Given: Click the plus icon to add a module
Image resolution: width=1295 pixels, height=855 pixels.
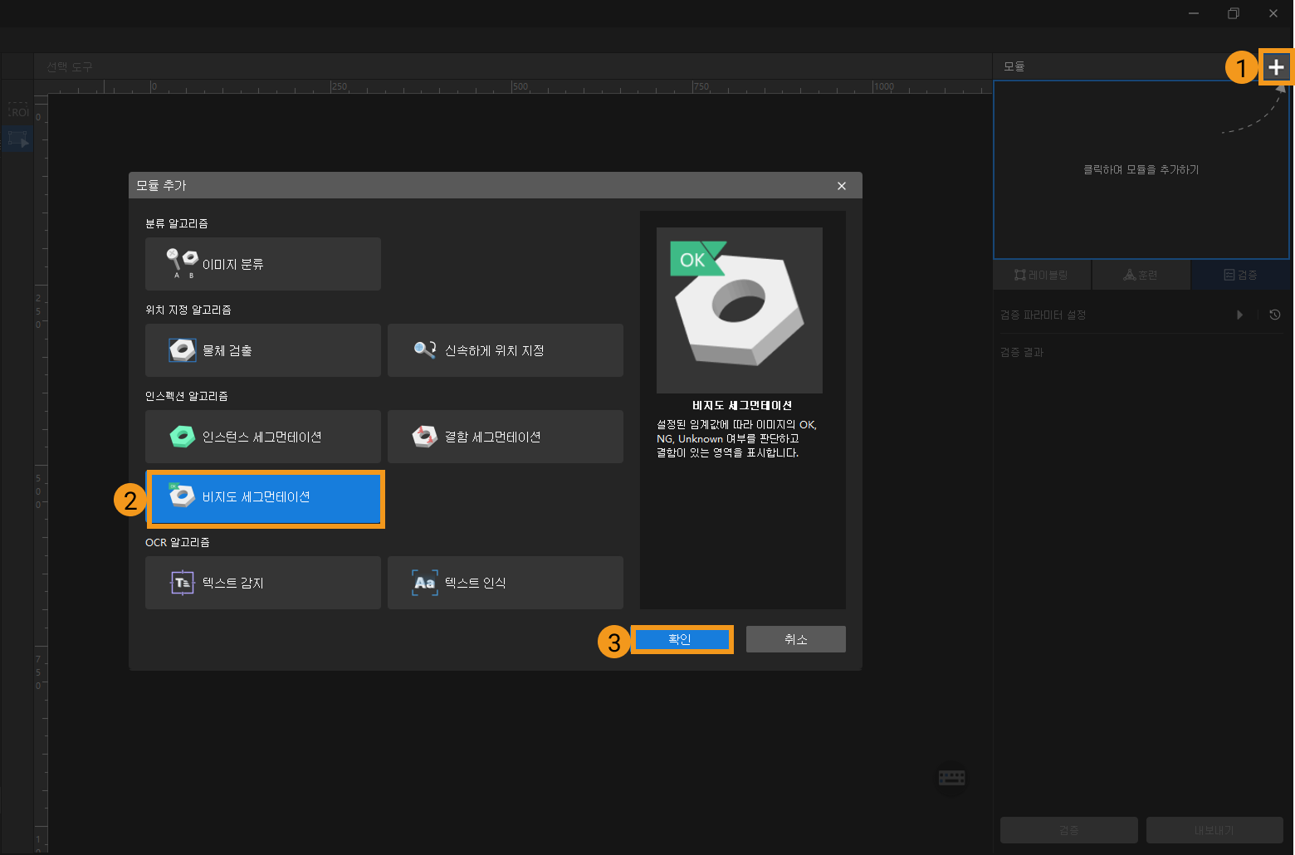Looking at the screenshot, I should click(1276, 67).
